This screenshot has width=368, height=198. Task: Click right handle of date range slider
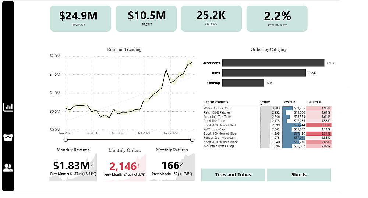(192, 140)
